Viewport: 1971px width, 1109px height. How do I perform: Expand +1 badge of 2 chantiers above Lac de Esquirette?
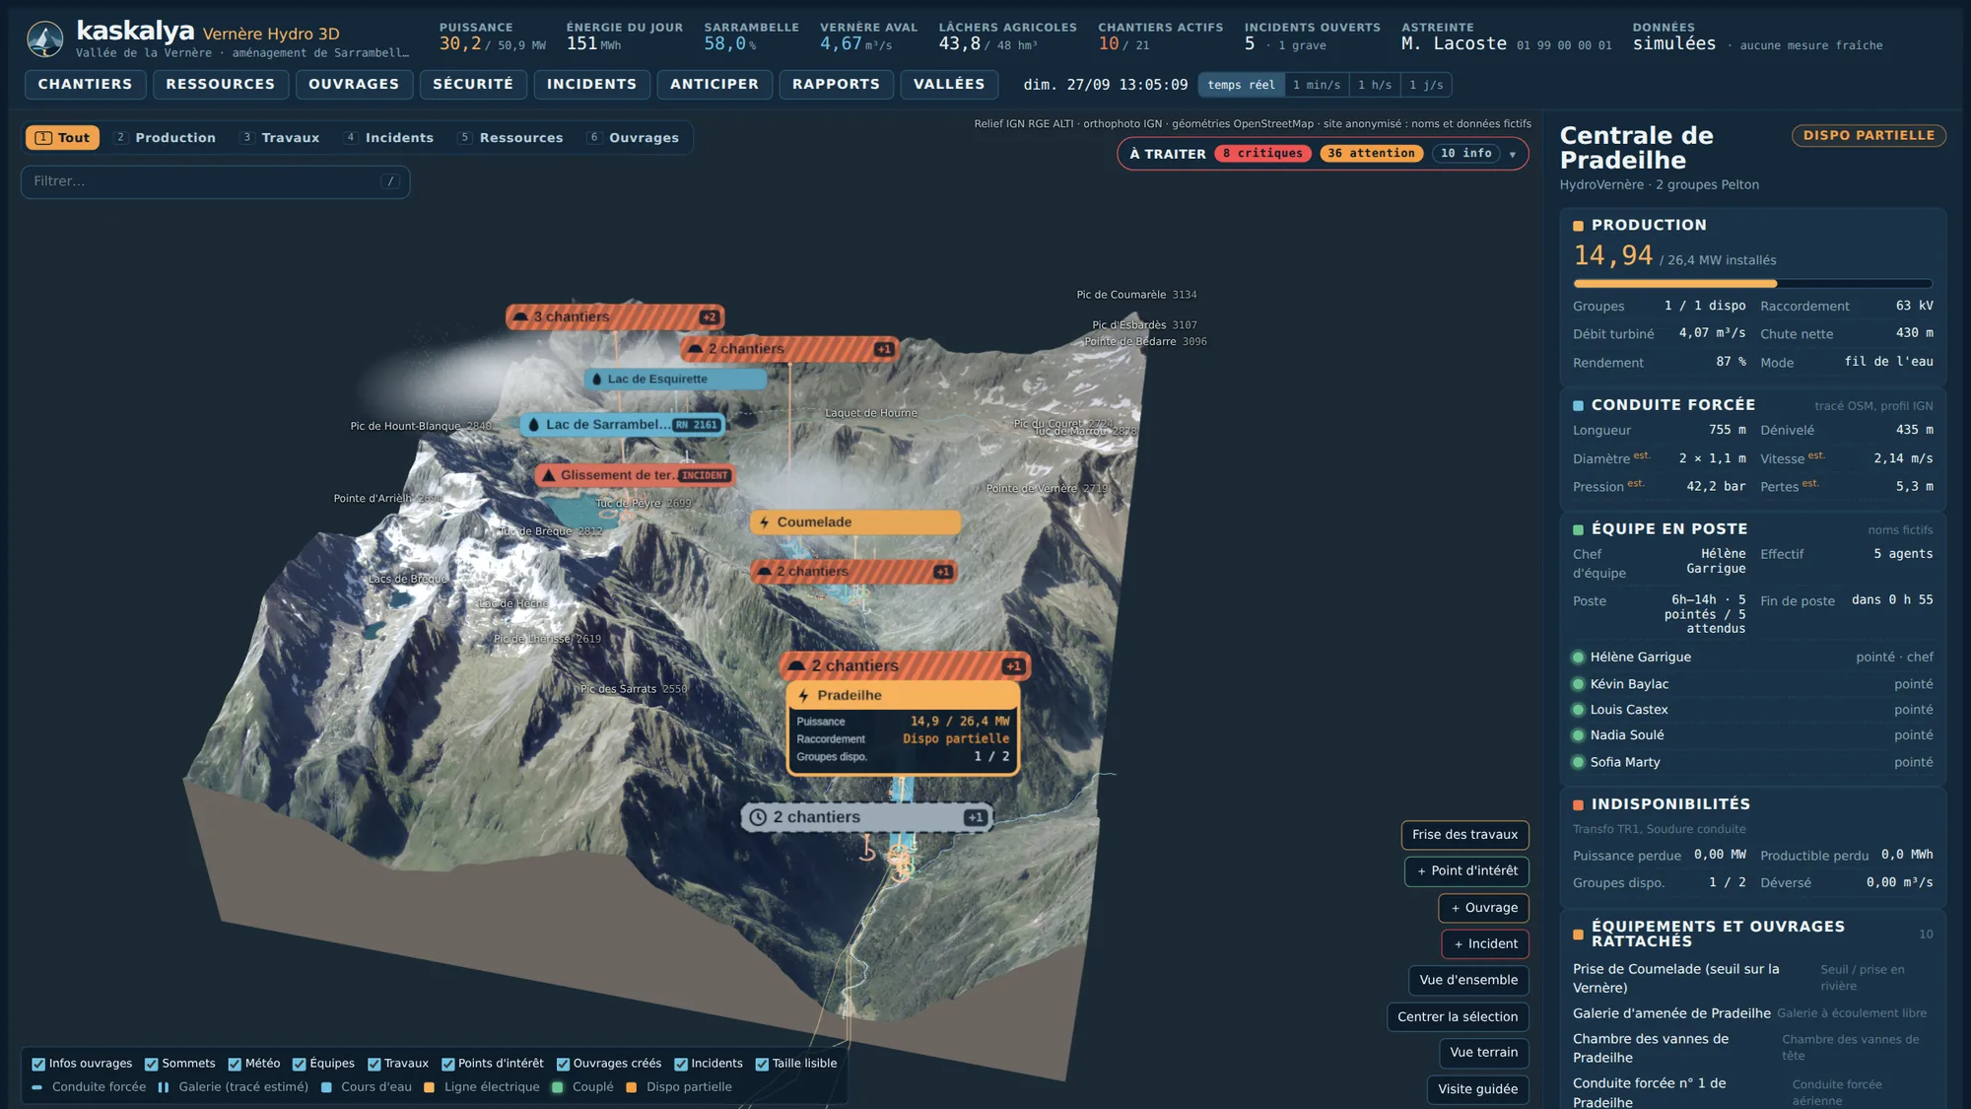click(x=883, y=349)
